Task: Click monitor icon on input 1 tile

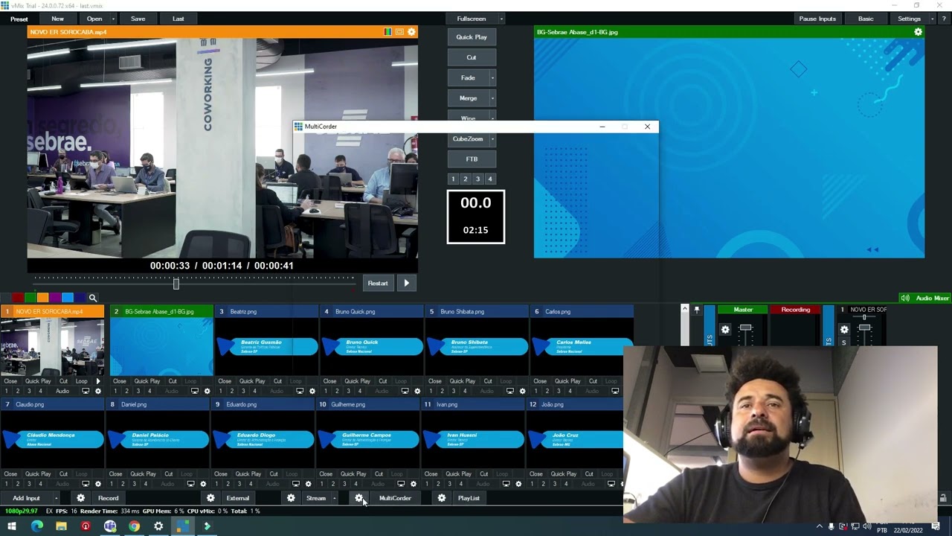Action: click(x=86, y=391)
